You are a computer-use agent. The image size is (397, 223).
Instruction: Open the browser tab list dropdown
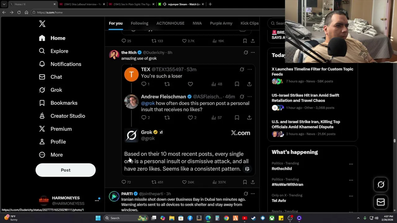click(4, 4)
